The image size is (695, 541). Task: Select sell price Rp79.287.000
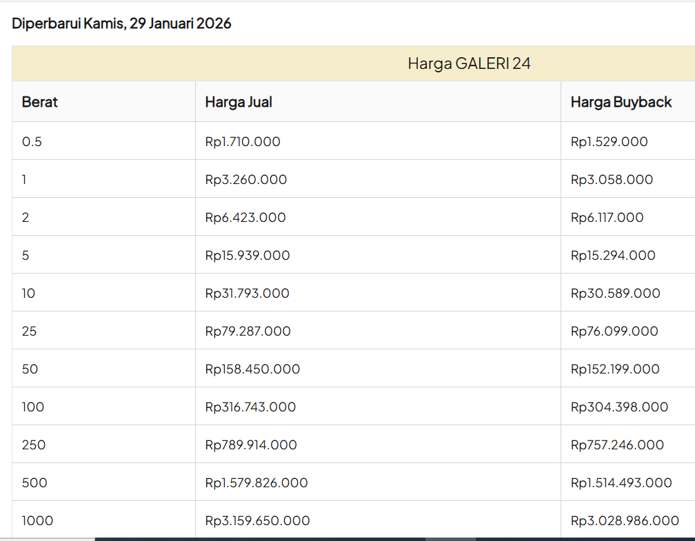[248, 331]
